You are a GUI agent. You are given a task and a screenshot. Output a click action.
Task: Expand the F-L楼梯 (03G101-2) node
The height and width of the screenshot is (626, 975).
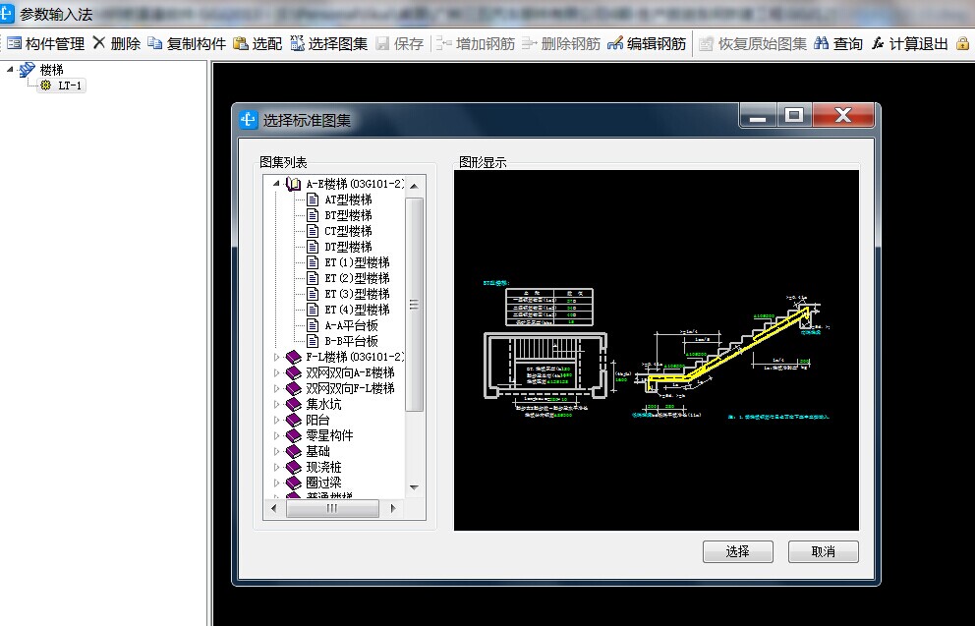pyautogui.click(x=277, y=357)
